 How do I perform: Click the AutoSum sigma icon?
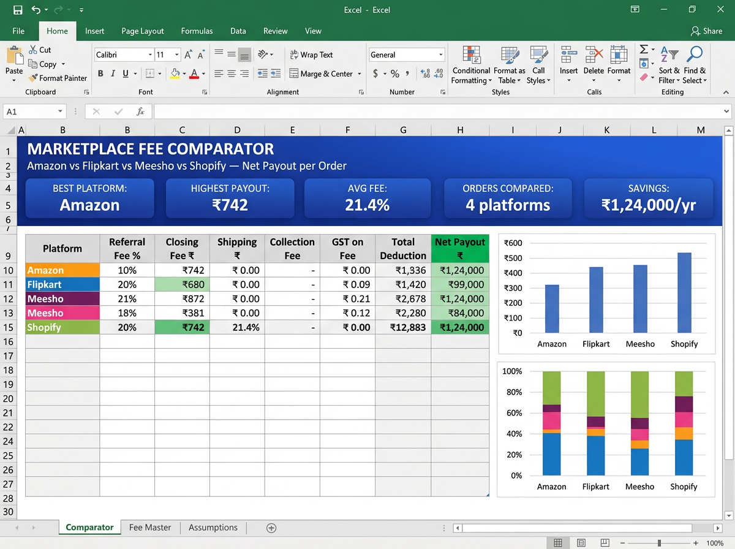(644, 49)
